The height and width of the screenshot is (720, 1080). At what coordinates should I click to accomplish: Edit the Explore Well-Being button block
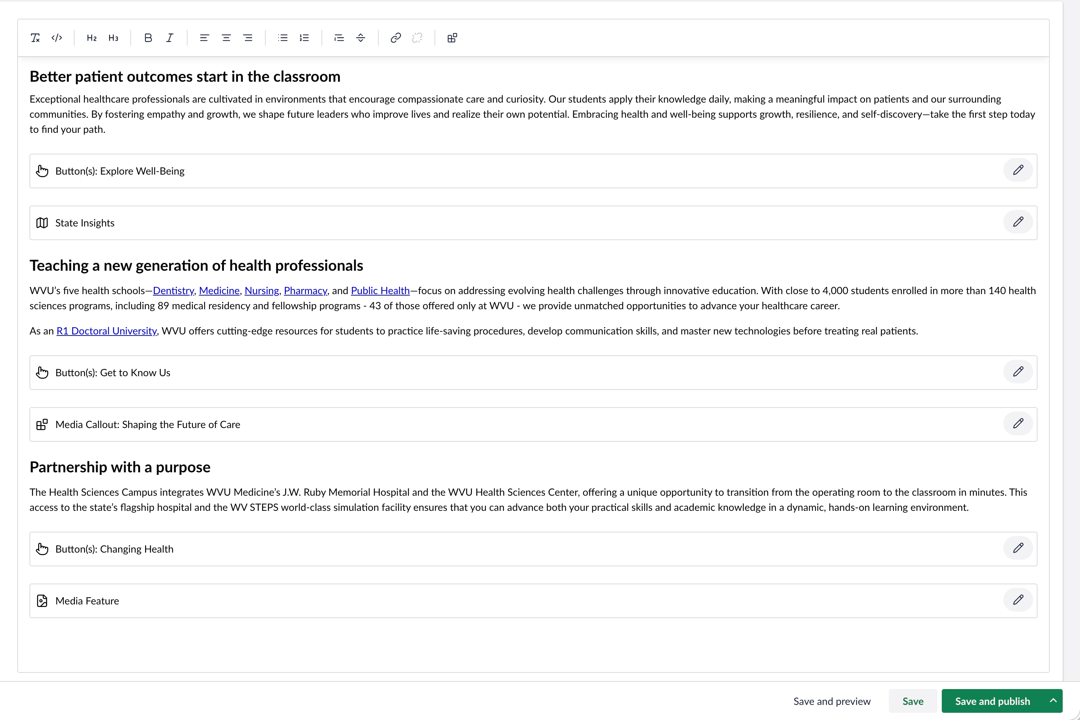(x=1018, y=170)
